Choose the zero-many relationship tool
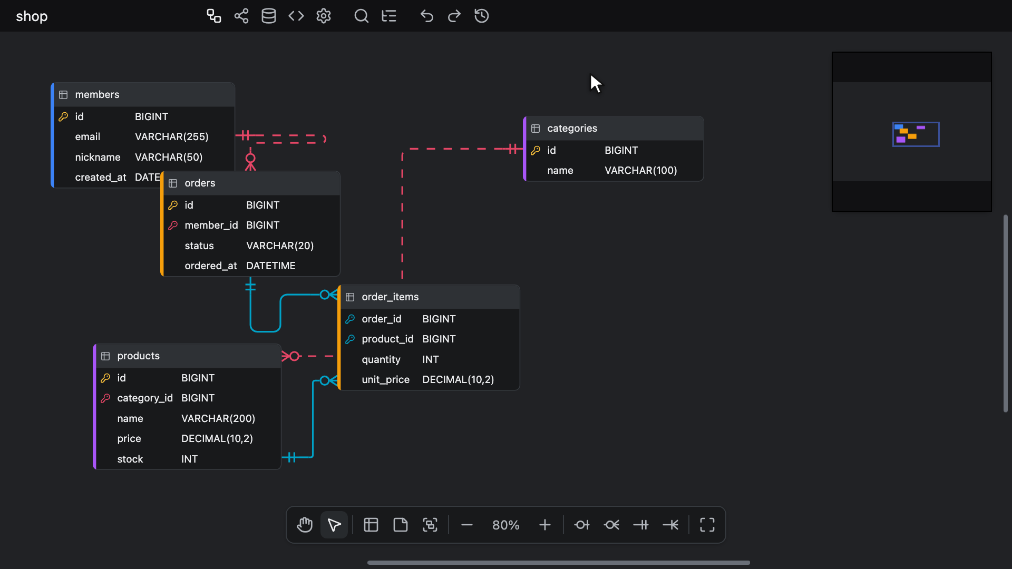The height and width of the screenshot is (569, 1012). 611,525
